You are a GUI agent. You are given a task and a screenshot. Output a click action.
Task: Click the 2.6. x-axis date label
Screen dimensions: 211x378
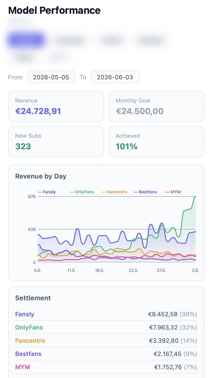click(x=195, y=271)
